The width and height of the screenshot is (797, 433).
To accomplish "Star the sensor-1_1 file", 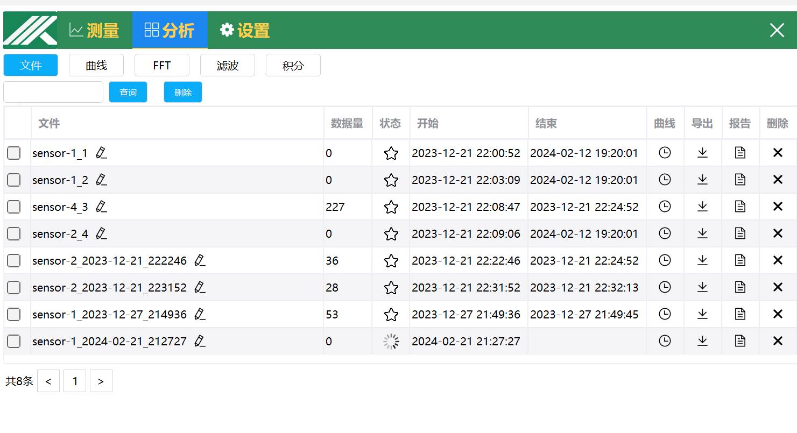I will tap(391, 153).
